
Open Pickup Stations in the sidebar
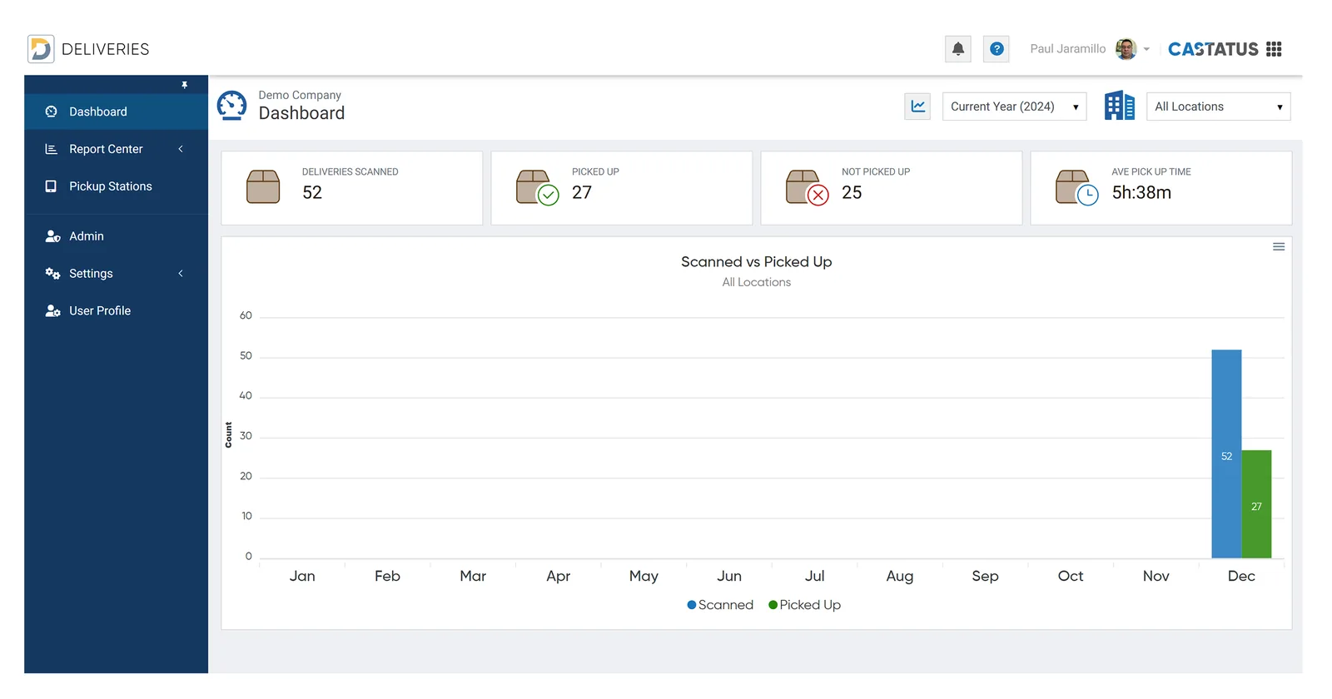(116, 186)
